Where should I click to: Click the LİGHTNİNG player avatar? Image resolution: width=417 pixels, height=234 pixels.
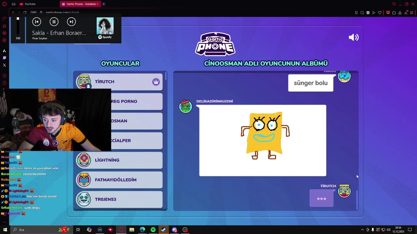coord(84,160)
